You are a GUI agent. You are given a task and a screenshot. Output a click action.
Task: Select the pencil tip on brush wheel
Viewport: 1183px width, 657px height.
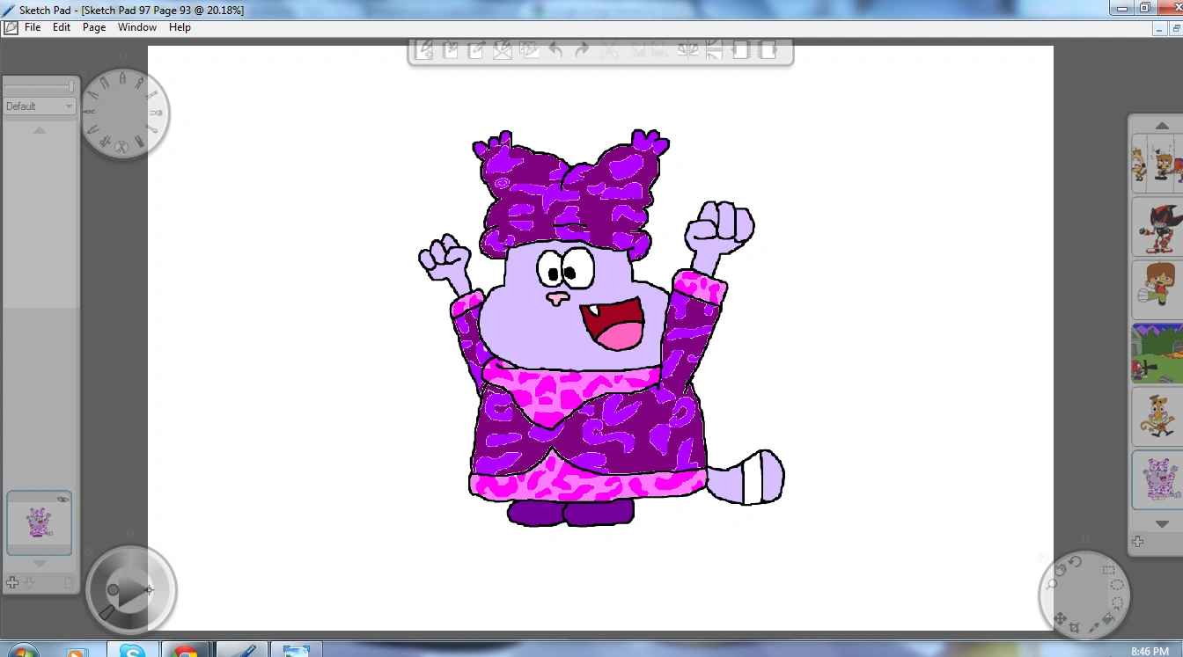[x=122, y=80]
